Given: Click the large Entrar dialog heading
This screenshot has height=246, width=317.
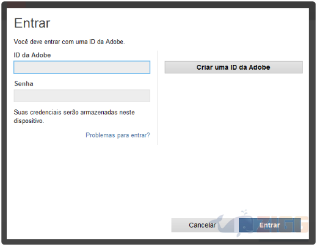Looking at the screenshot, I should pyautogui.click(x=32, y=23).
